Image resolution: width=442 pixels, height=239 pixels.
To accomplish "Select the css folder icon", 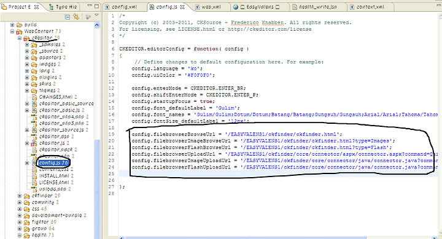I will point(27,209).
